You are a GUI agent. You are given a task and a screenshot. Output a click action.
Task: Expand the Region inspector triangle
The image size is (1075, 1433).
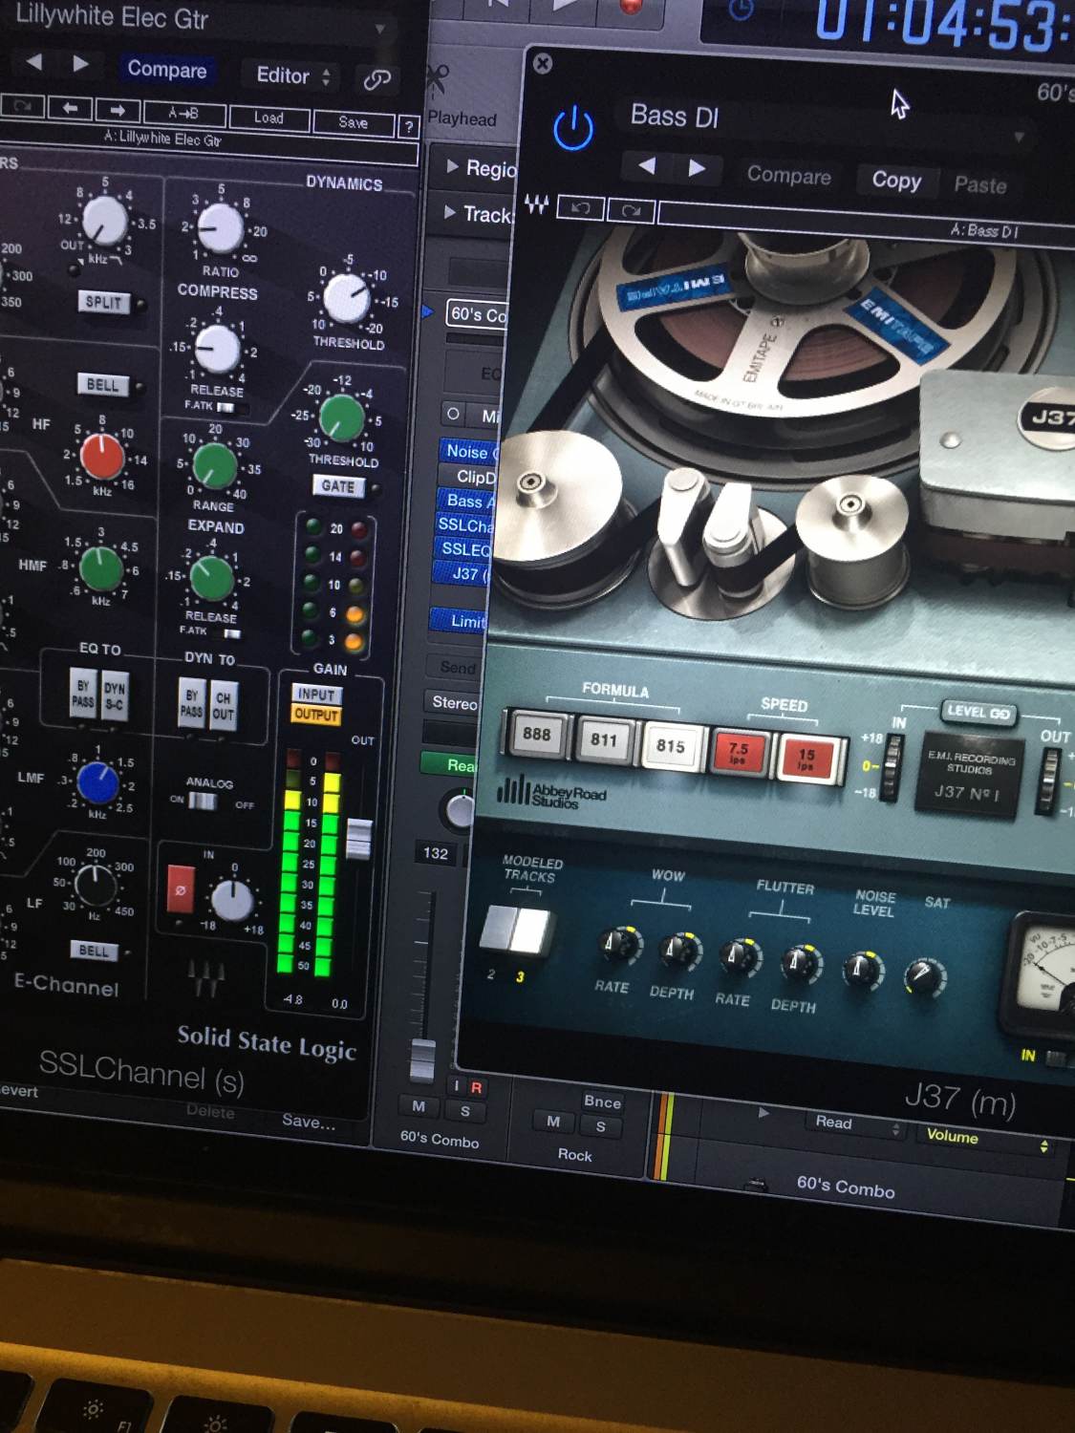coord(452,166)
